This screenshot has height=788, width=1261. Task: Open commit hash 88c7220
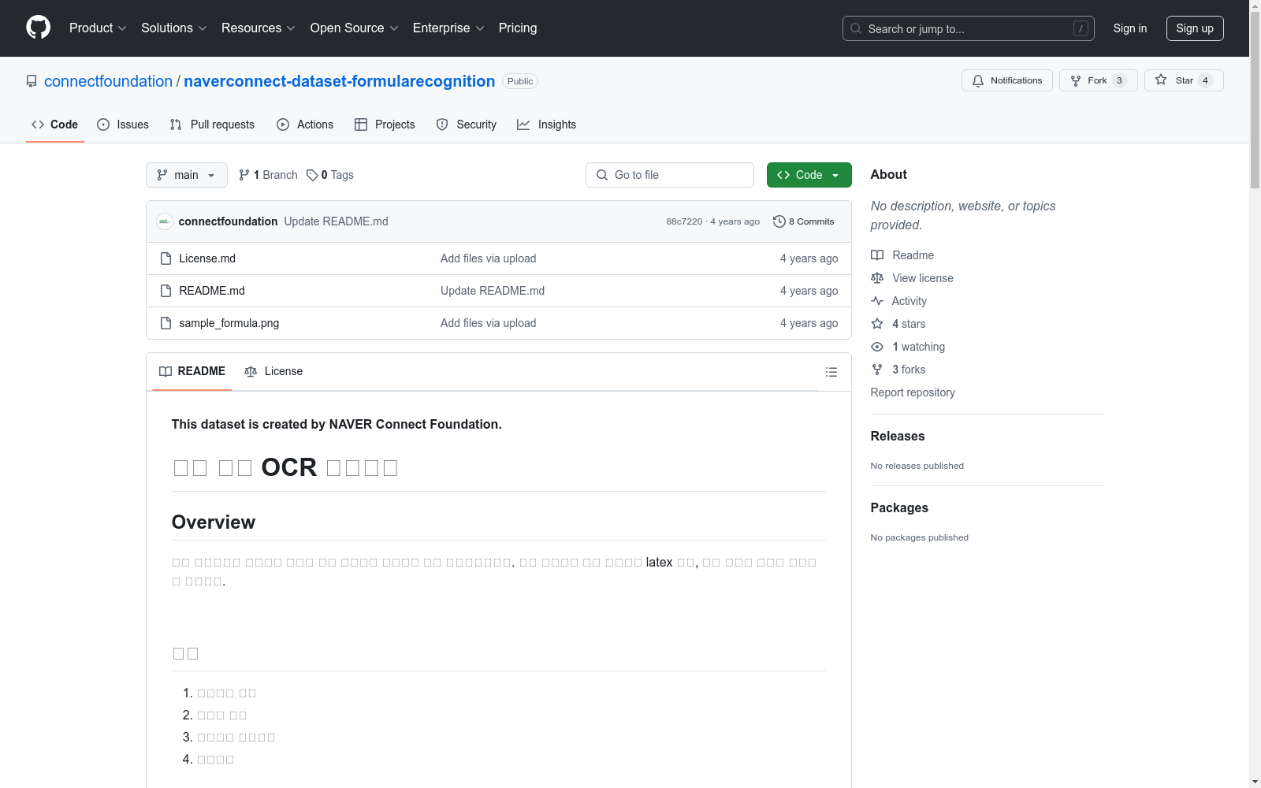[684, 221]
